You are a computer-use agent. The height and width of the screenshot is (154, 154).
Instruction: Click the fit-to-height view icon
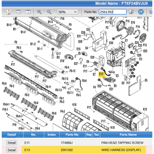pos(9,12)
